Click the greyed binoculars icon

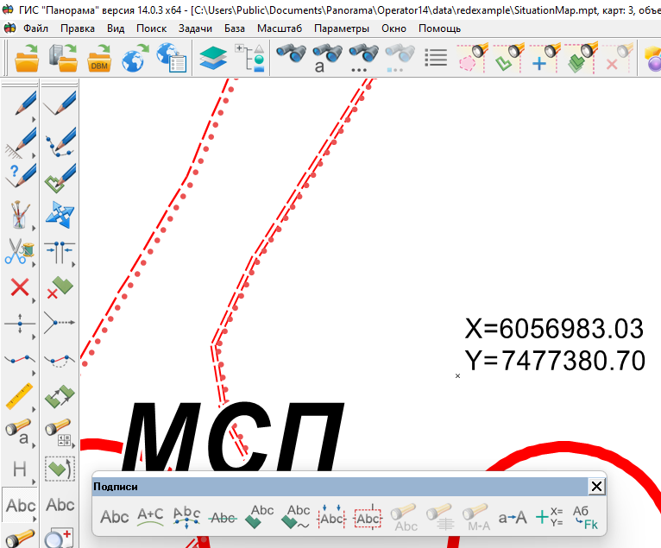pos(400,58)
